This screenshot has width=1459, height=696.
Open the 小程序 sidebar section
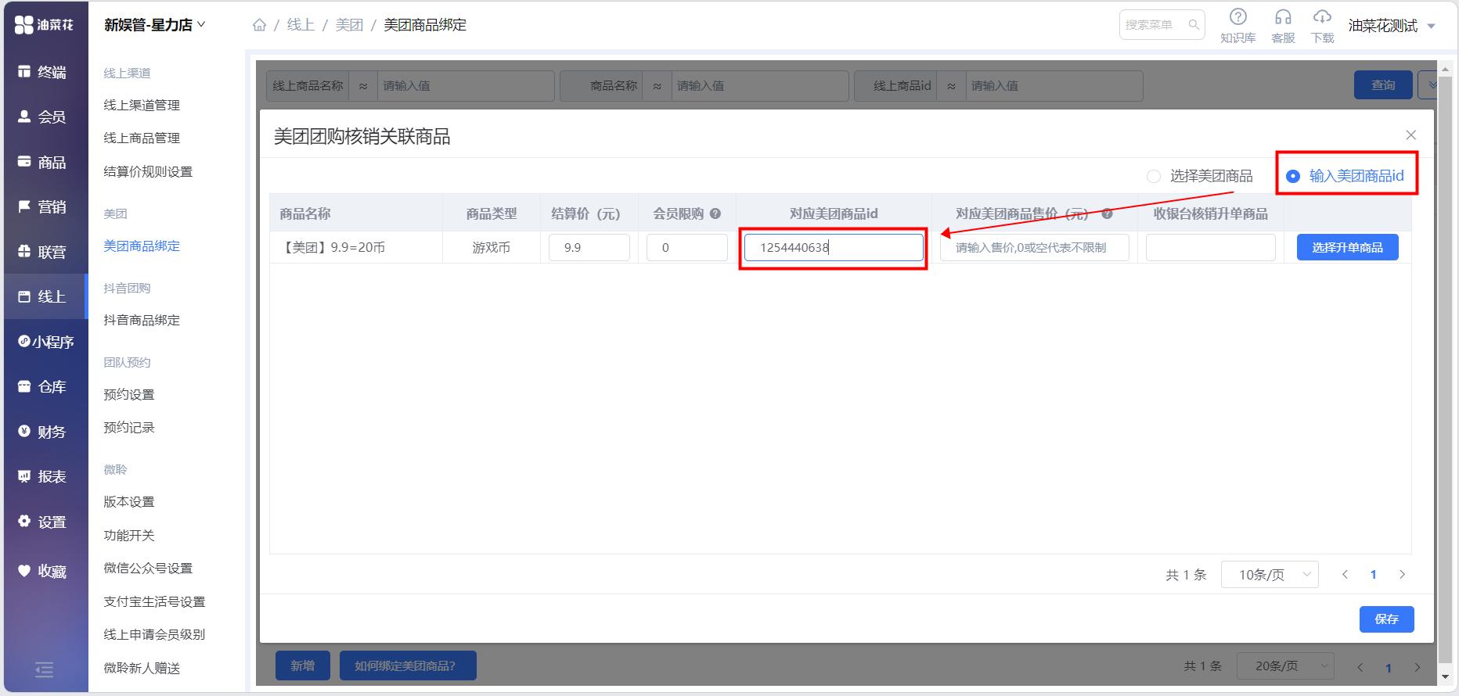[x=44, y=342]
